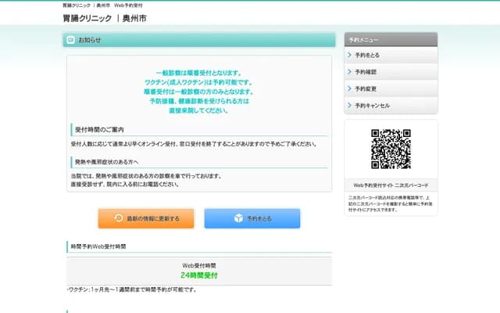Click the ワクチン reservation note at the bottom
Viewport: 500px width, 313px height.
pos(131,290)
